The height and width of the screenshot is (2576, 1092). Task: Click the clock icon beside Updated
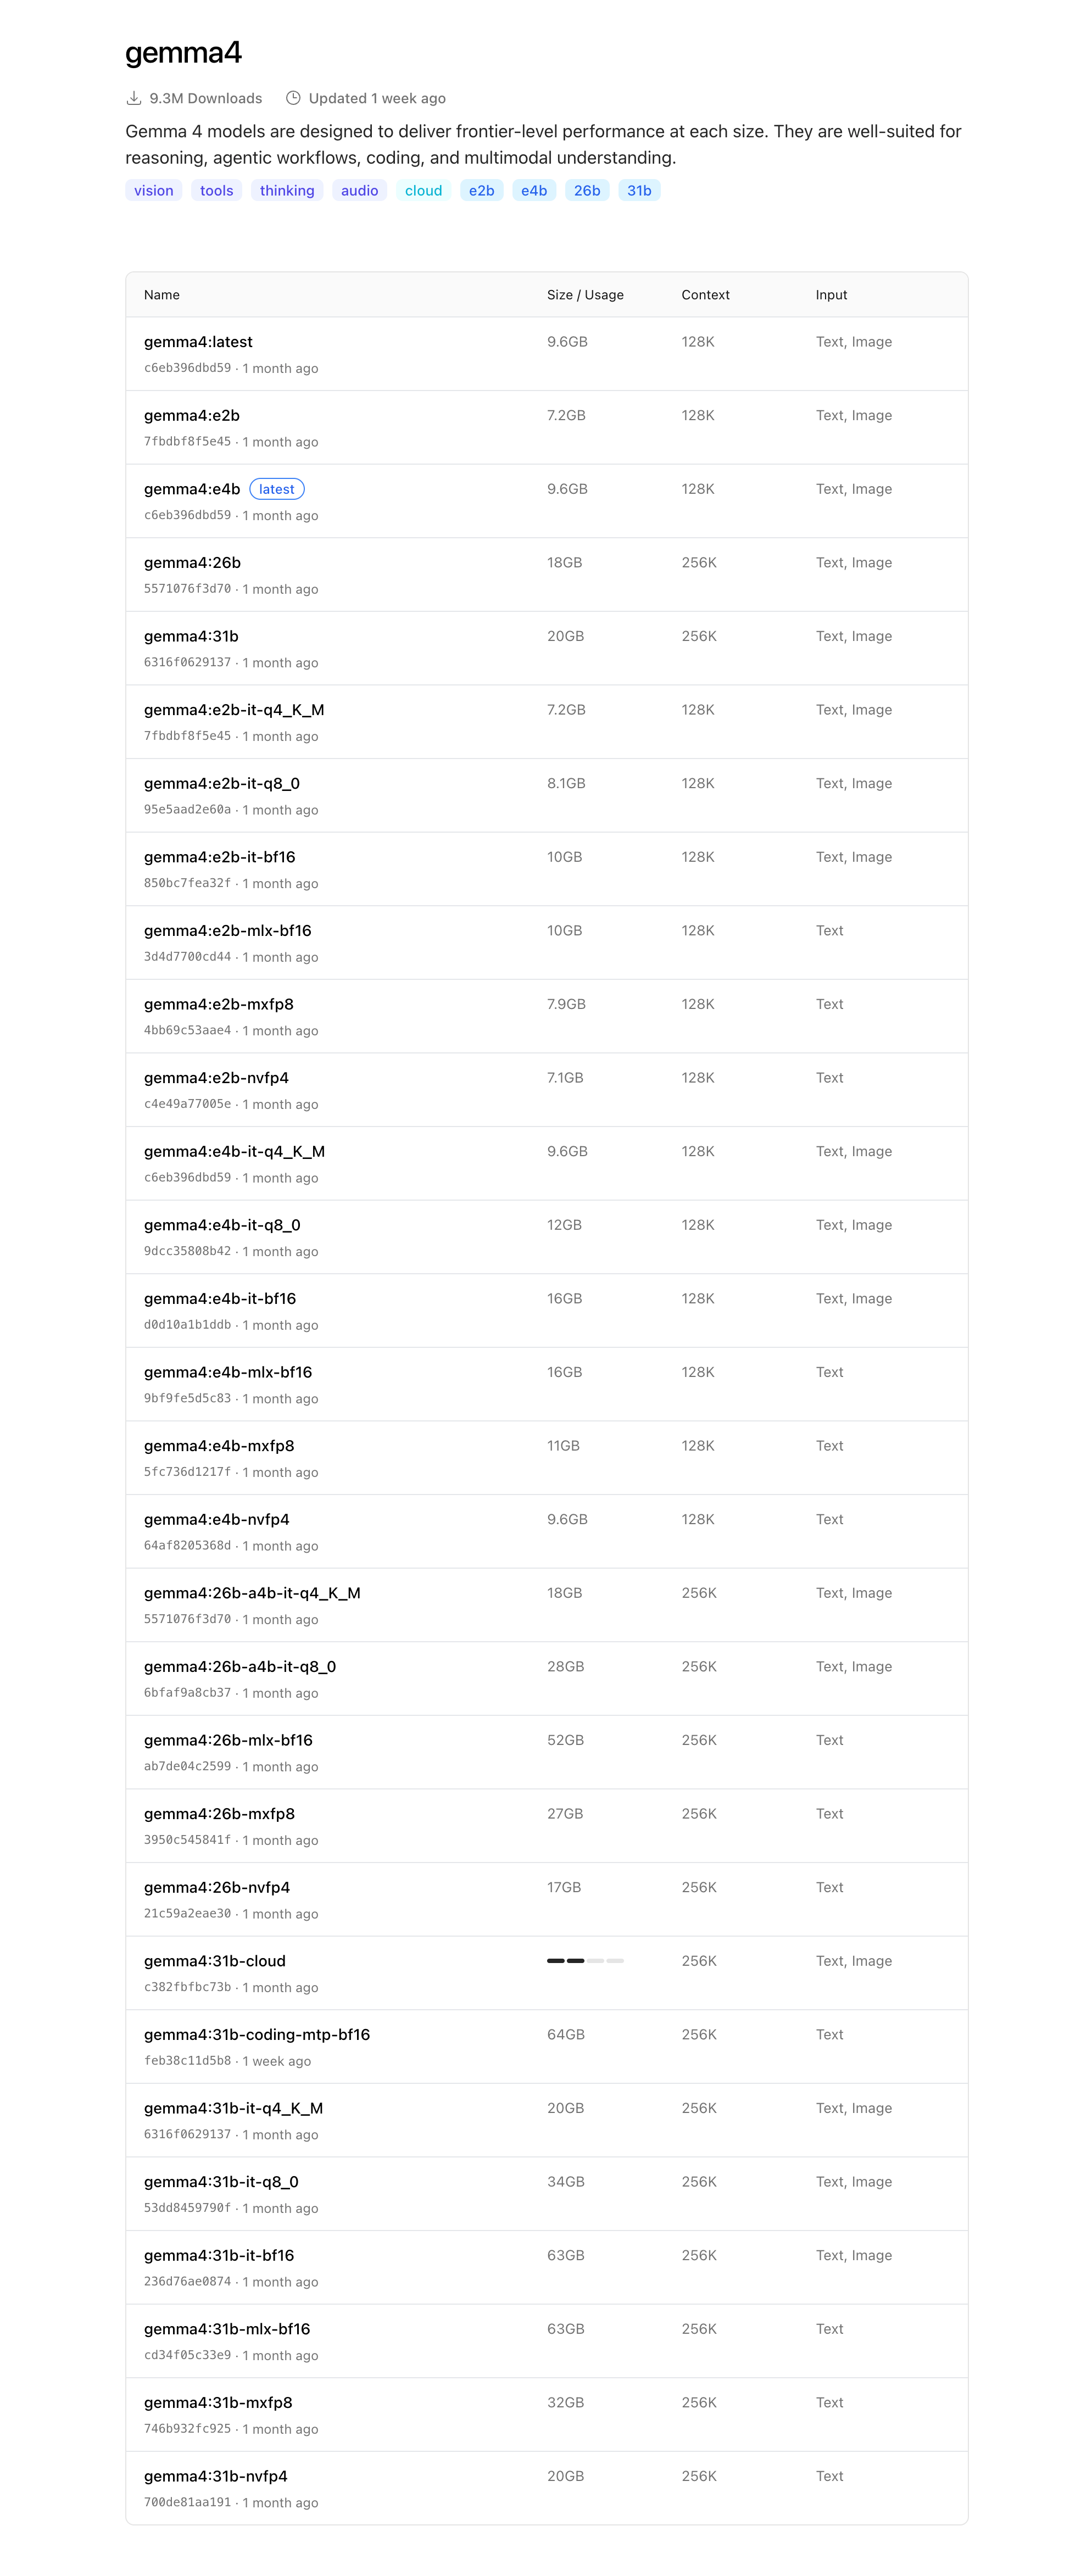[293, 98]
